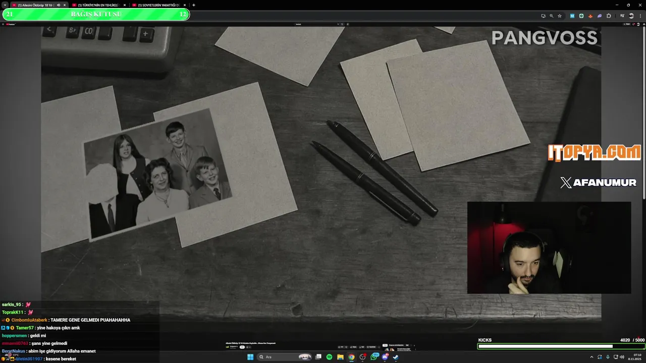Open Discord from the taskbar
This screenshot has width=646, height=363.
385,357
